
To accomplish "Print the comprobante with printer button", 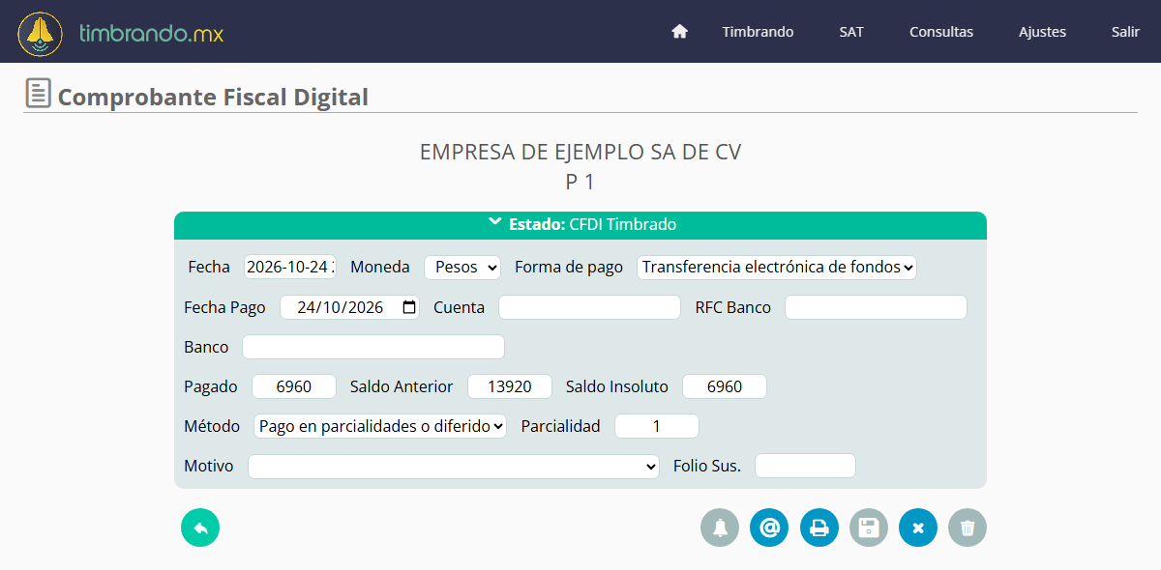I will [x=819, y=527].
